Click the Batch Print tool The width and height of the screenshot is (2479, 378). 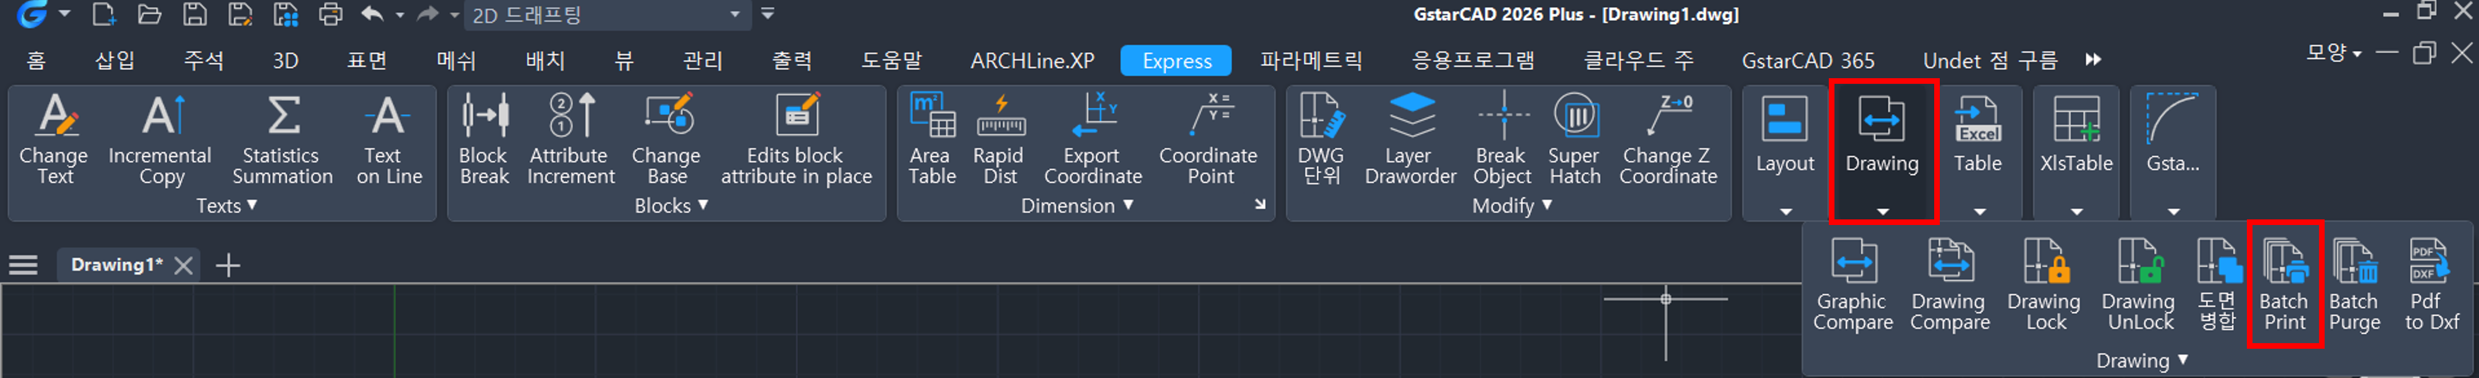pos(2283,283)
